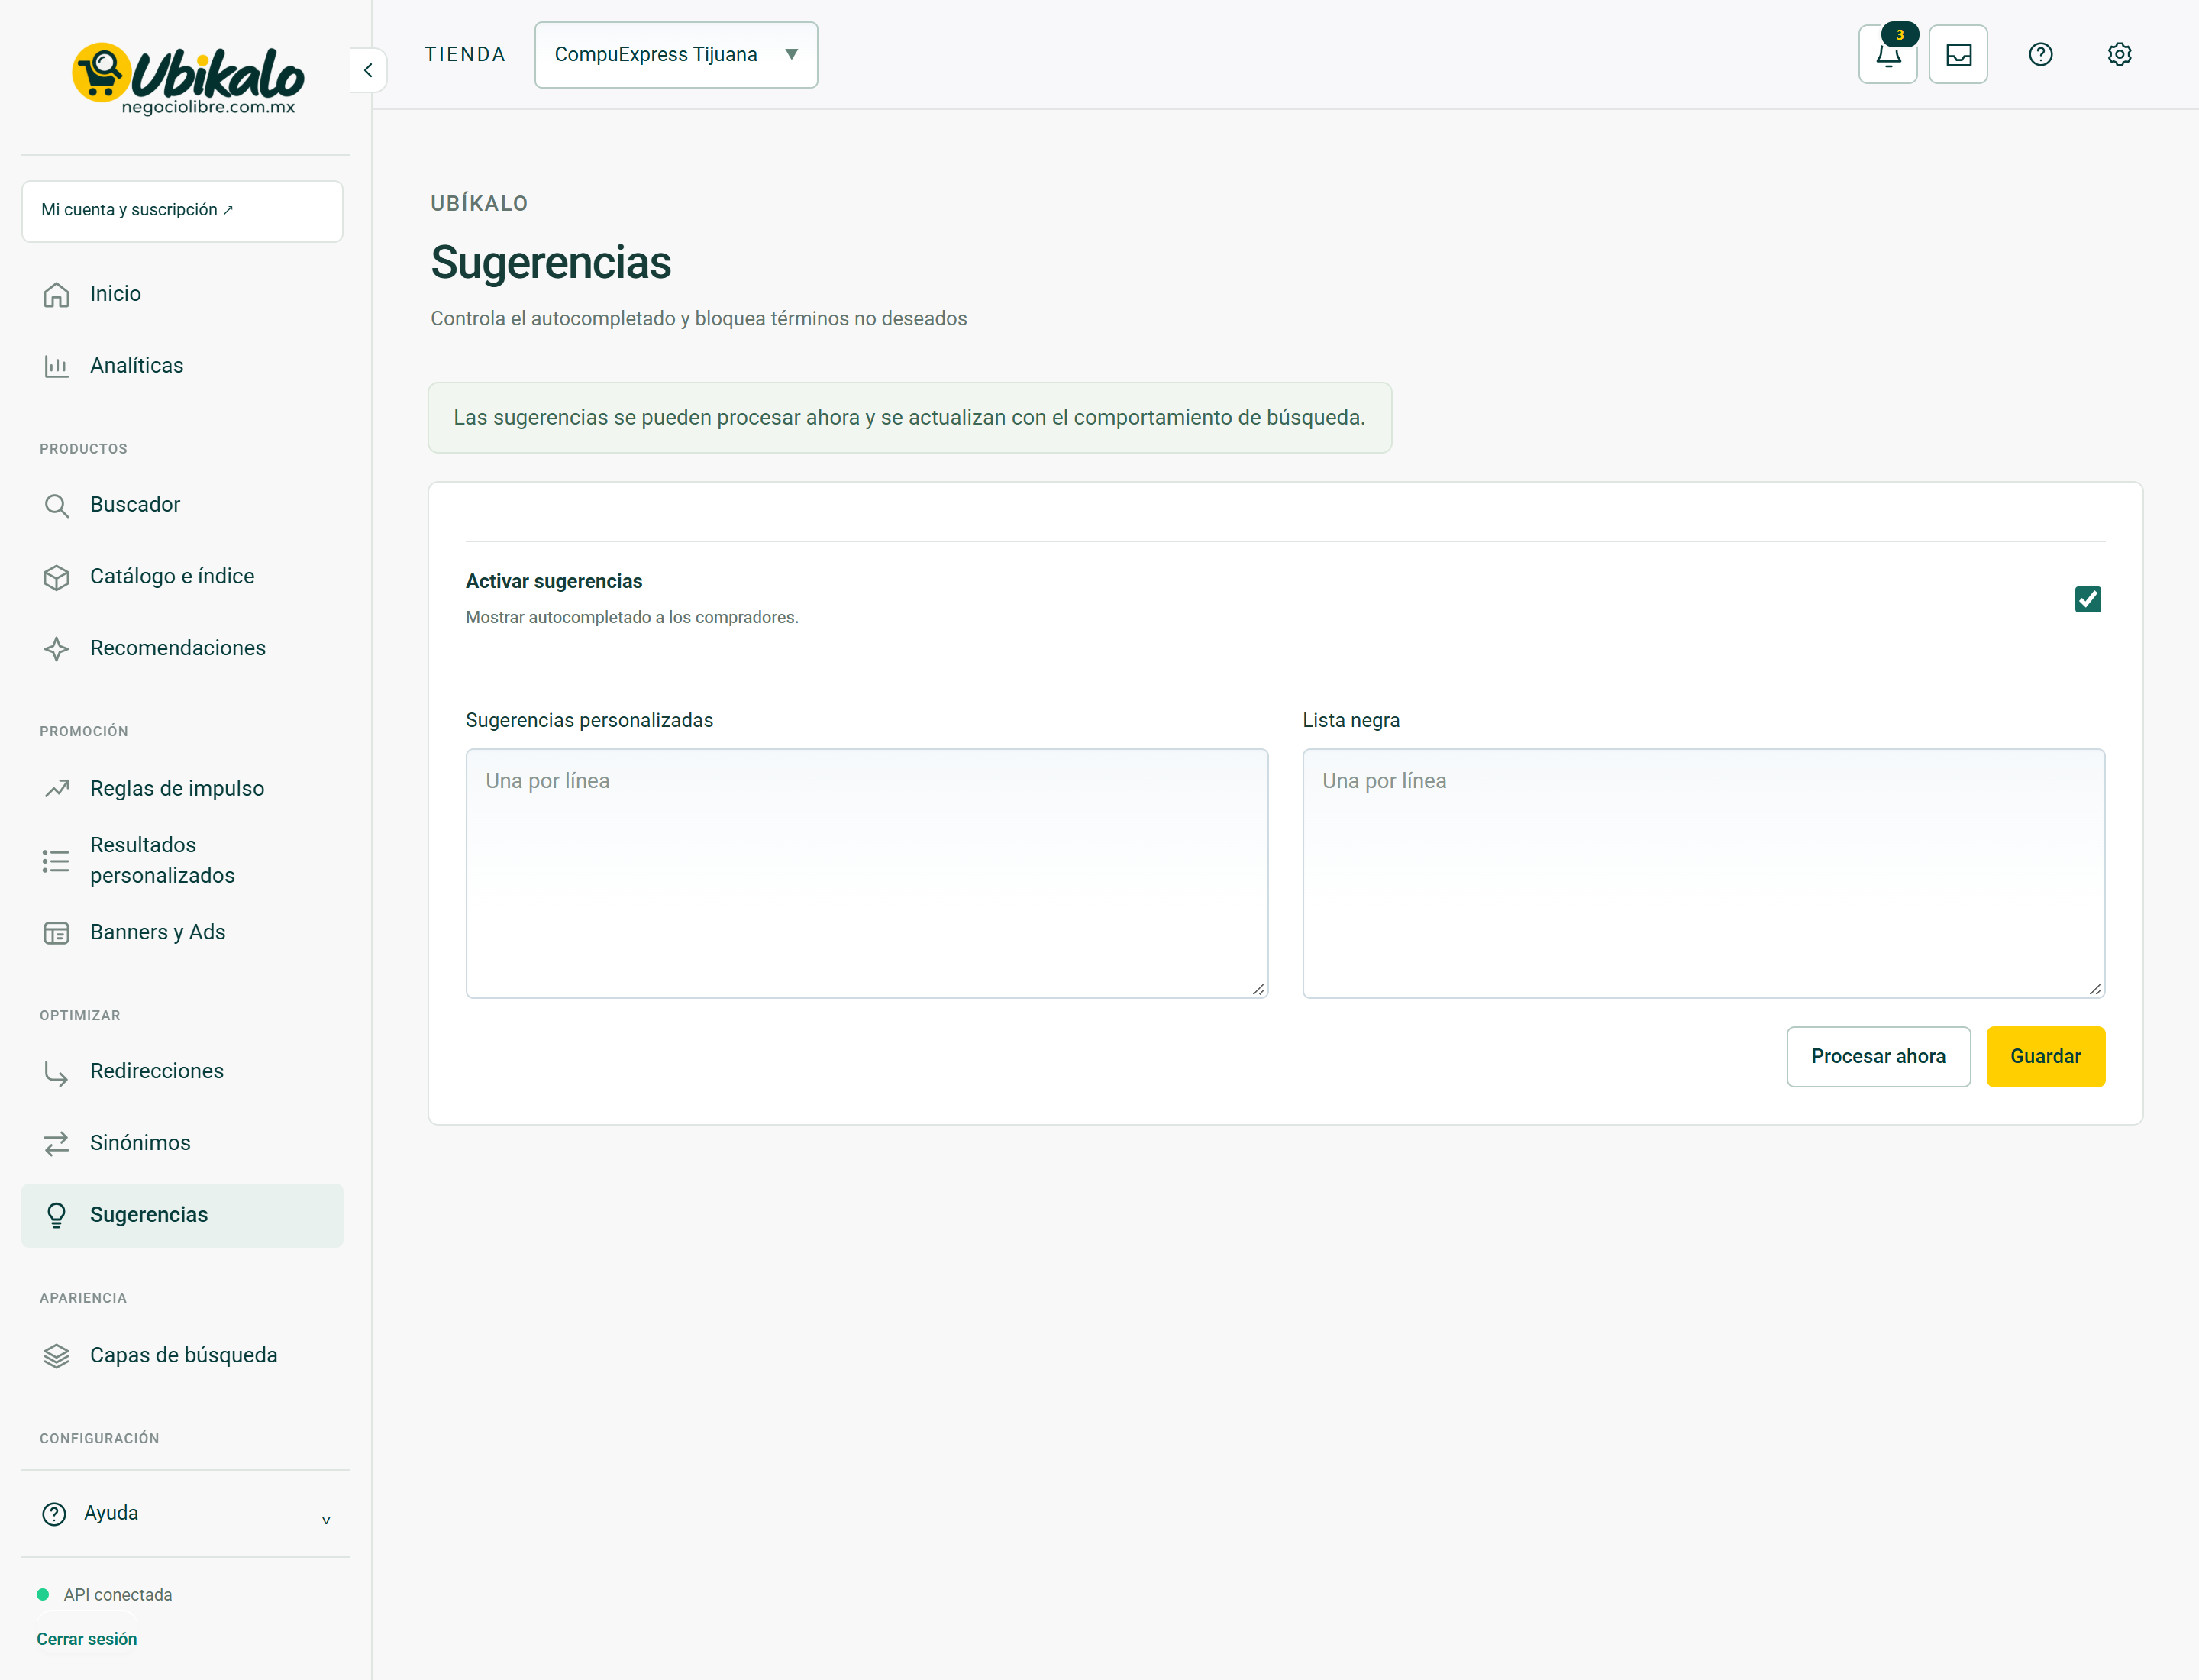The image size is (2199, 1680).
Task: Click the Banners y Ads icon
Action: [57, 933]
